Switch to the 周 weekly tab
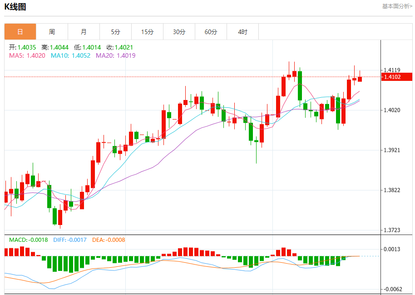The height and width of the screenshot is (295, 415). click(52, 32)
